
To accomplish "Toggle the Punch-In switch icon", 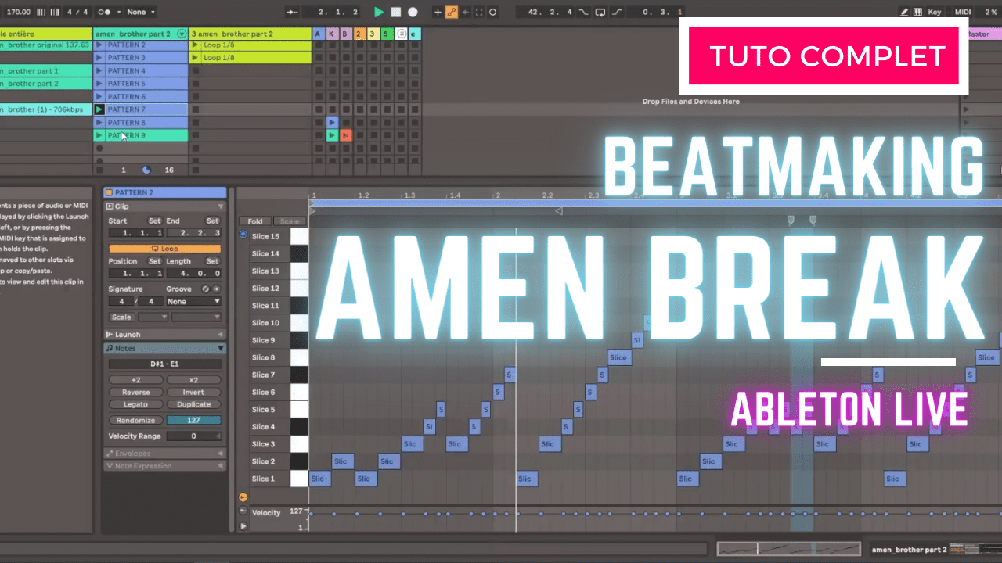I will [x=584, y=13].
